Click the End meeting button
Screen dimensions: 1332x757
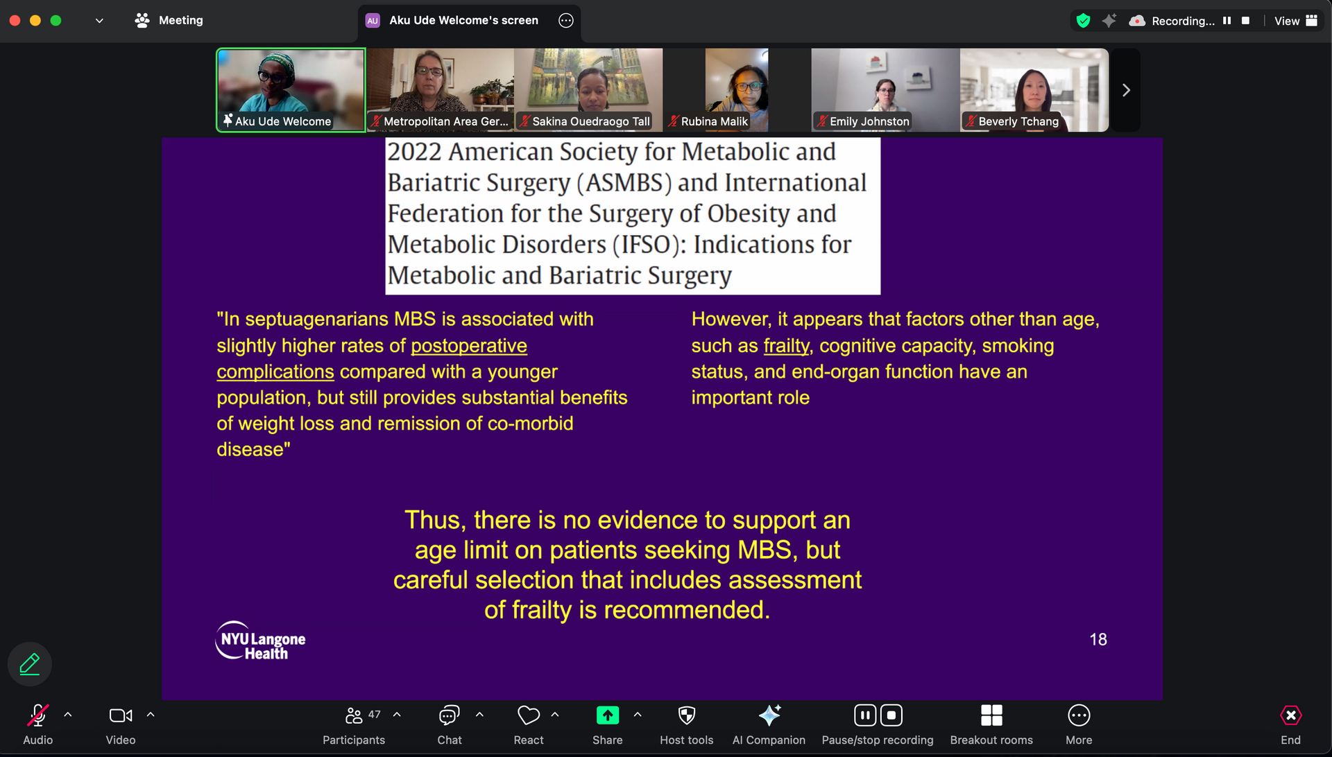click(1290, 724)
